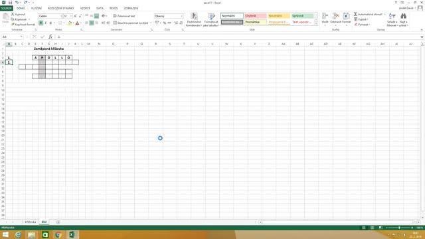Click the Poznámka cell style

click(x=255, y=22)
